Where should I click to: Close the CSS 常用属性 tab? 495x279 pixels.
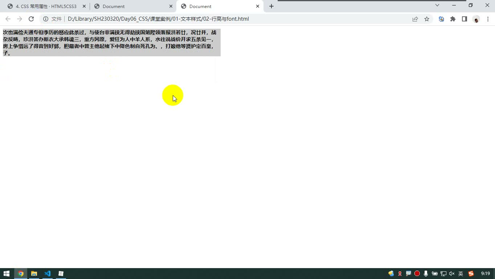point(84,6)
